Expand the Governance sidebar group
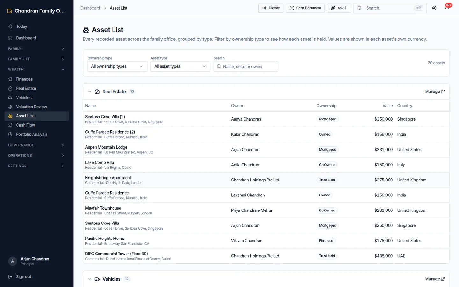Viewport: 459px width, 287px height. point(37,145)
